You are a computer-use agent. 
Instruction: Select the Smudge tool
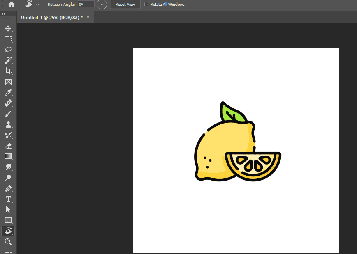coord(8,167)
